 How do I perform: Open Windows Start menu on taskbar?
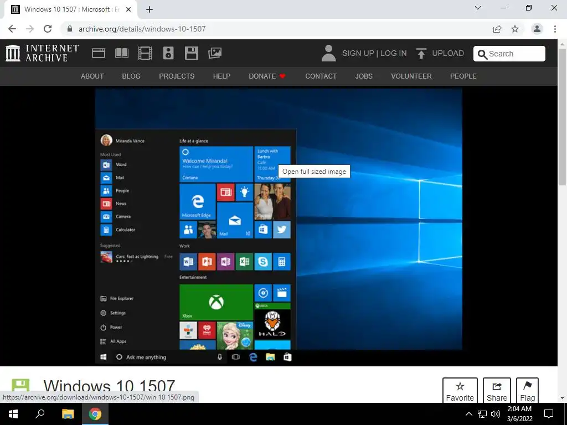tap(13, 414)
